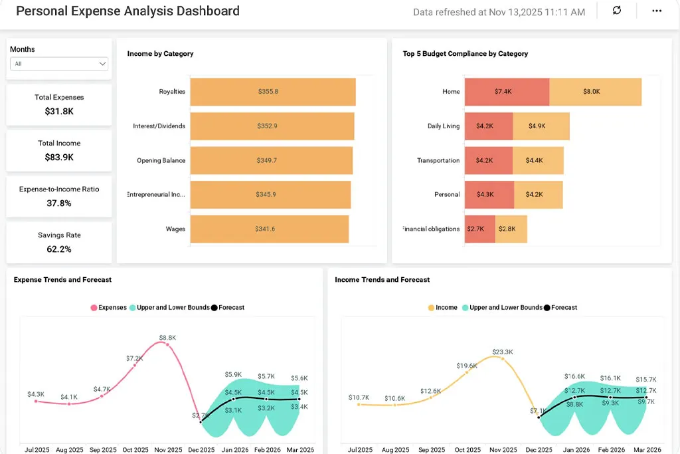
Task: Click the 'Data refreshed at Nov 13,2025' timestamp
Action: pyautogui.click(x=499, y=12)
